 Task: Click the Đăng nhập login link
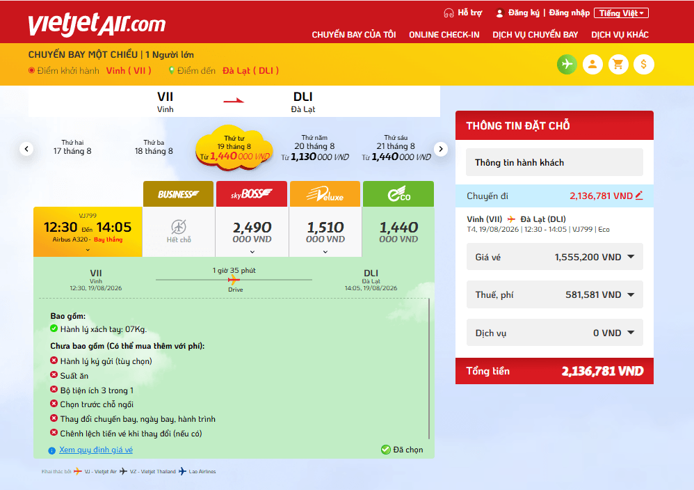[x=570, y=13]
